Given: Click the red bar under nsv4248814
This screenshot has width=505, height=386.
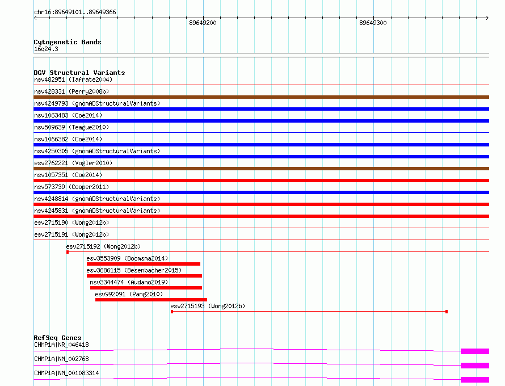Looking at the screenshot, I should click(x=261, y=204).
